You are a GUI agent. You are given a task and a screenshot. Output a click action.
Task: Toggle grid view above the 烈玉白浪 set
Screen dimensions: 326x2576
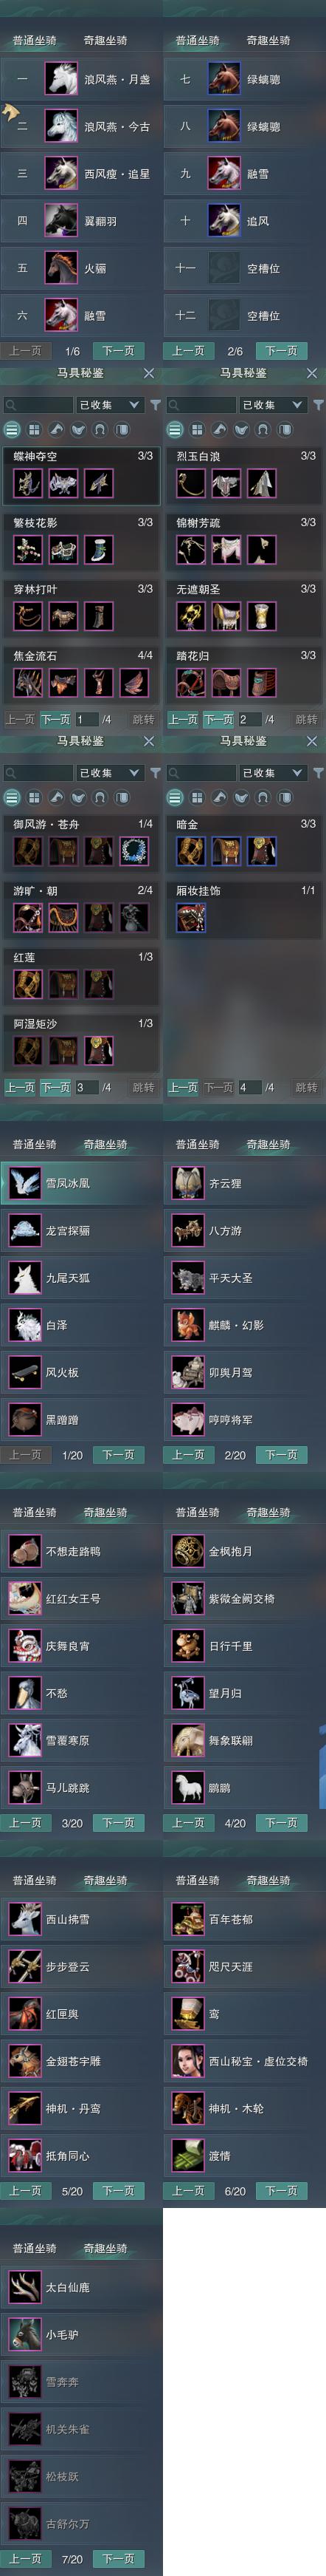click(198, 430)
